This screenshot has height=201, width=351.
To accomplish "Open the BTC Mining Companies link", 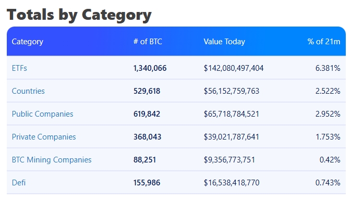I will (x=52, y=160).
